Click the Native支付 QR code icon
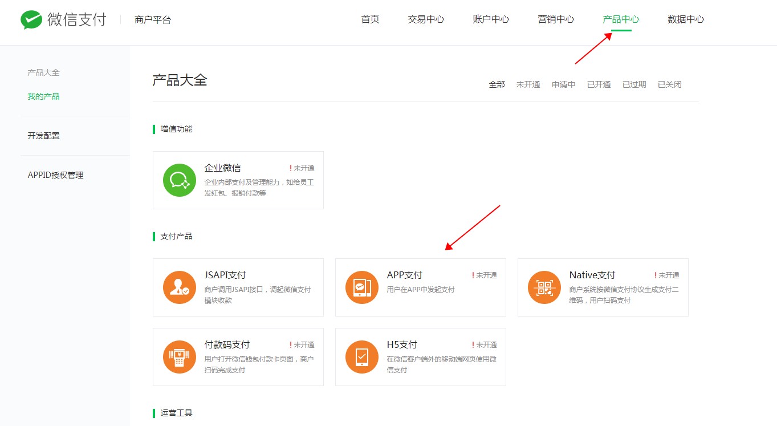777x426 pixels. pos(544,287)
